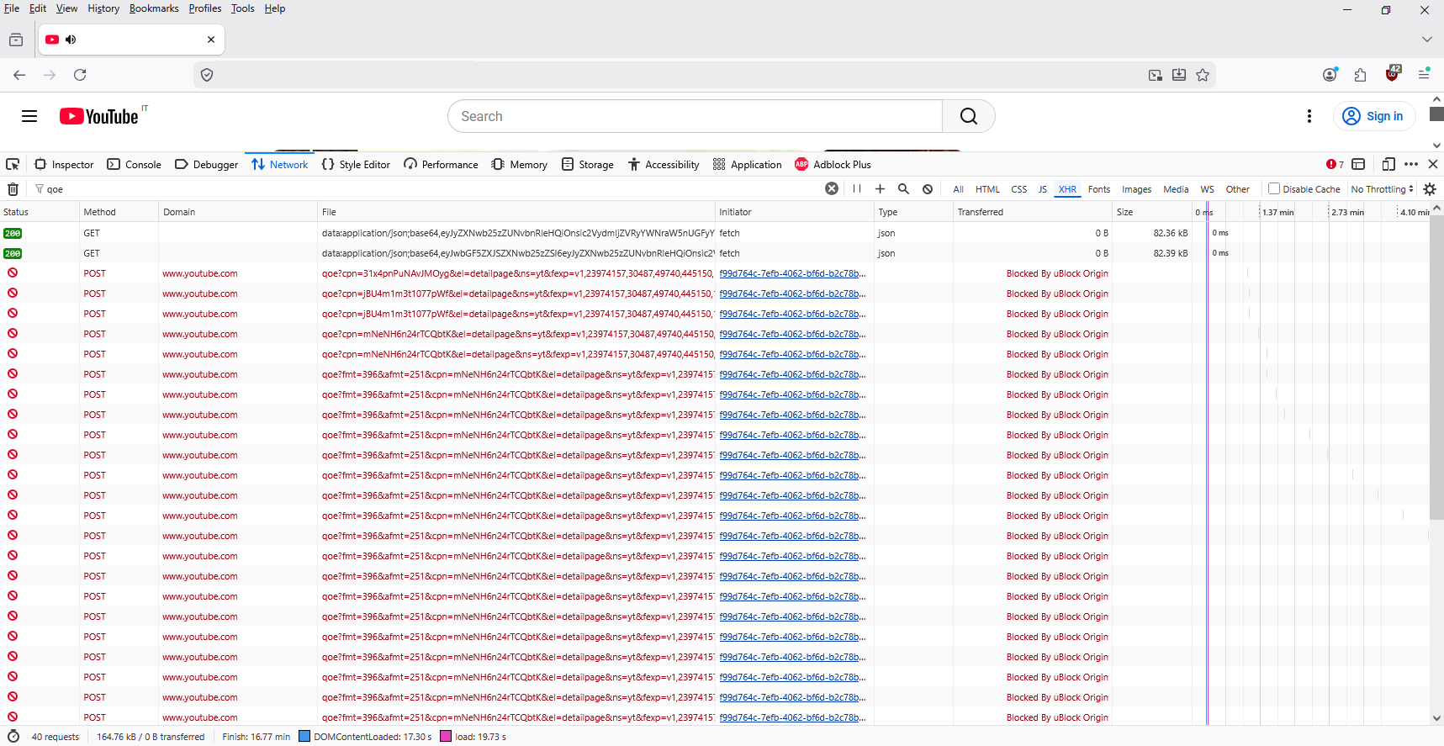Reload the current page

(80, 75)
